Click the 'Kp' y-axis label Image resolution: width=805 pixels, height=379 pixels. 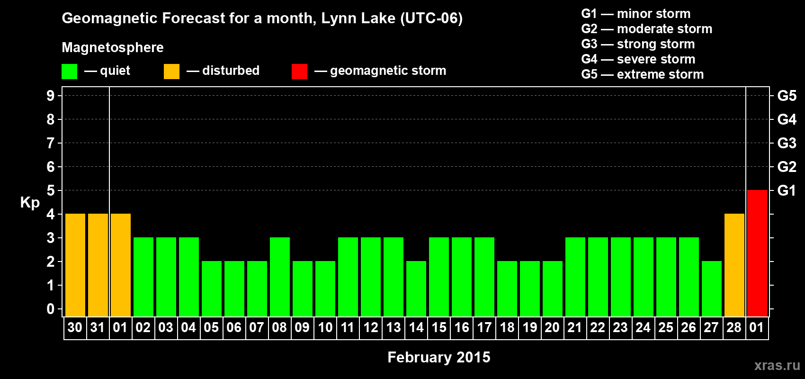pyautogui.click(x=30, y=203)
